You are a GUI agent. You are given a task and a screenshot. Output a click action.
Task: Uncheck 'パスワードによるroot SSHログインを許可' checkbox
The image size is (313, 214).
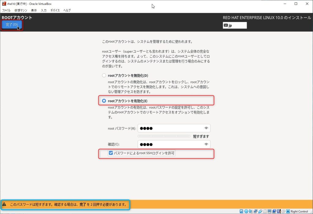point(111,153)
